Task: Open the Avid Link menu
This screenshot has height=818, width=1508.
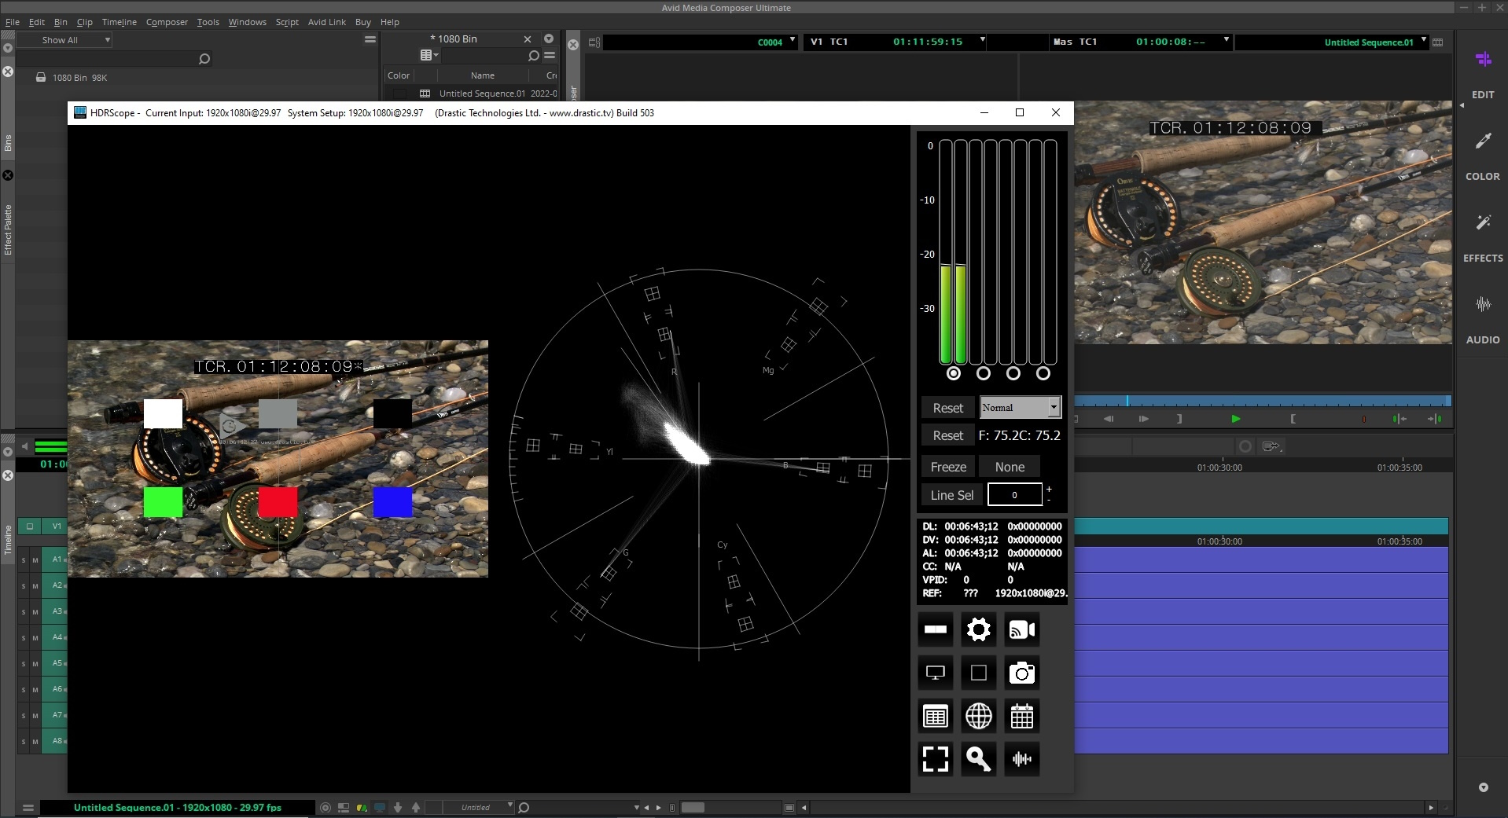Action: pos(326,22)
